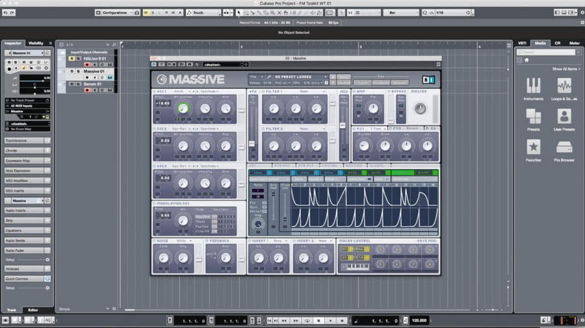The image size is (585, 328).
Task: Click the transport rewind button
Action: click(284, 320)
